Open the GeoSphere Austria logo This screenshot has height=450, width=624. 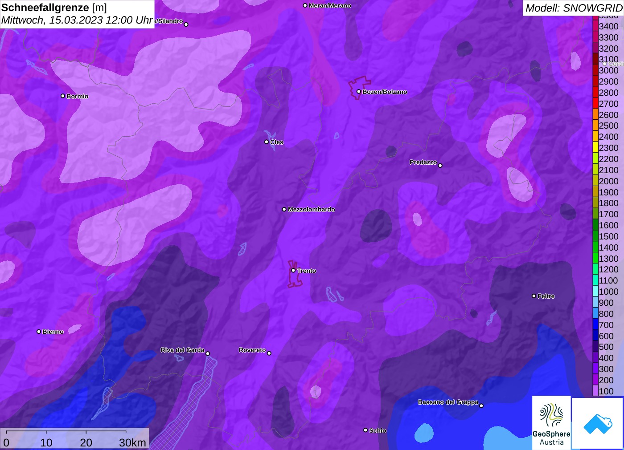point(551,423)
